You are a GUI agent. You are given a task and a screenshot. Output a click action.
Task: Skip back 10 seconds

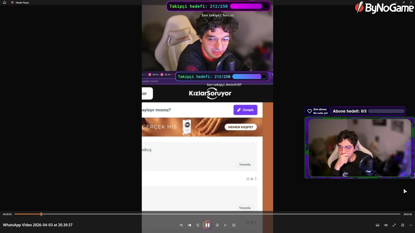[198, 225]
